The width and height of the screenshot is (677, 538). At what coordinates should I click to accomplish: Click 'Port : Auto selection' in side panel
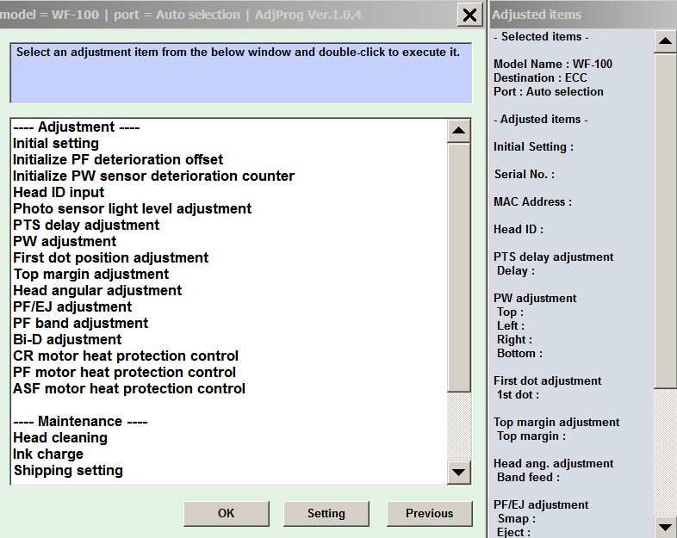(x=549, y=92)
